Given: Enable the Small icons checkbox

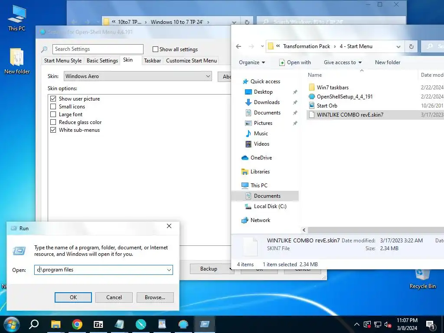Looking at the screenshot, I should [53, 107].
